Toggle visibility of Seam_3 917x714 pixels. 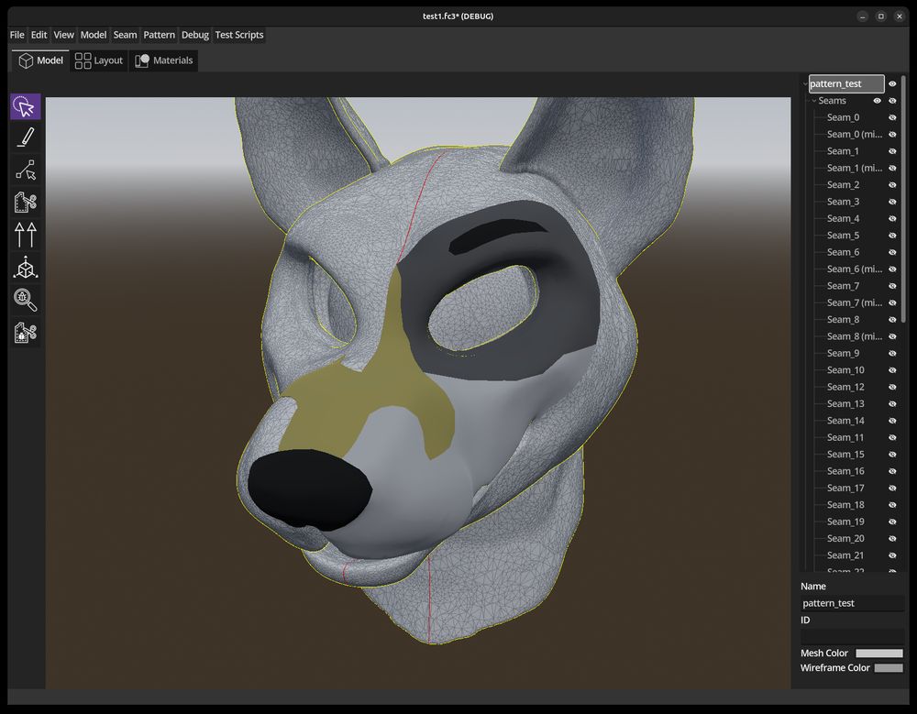tap(892, 202)
